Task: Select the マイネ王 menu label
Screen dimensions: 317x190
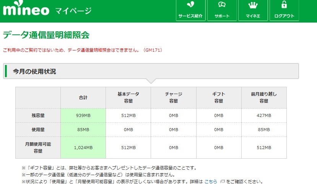Action: click(253, 16)
